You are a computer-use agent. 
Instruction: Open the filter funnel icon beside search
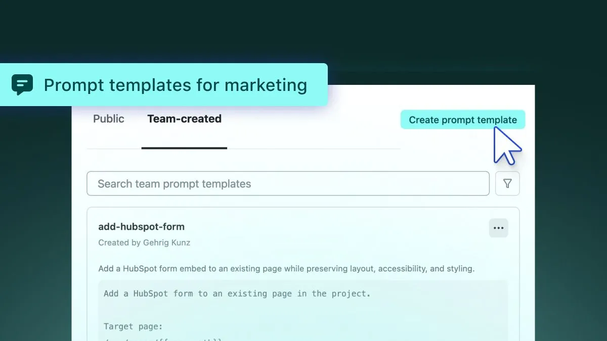(507, 183)
